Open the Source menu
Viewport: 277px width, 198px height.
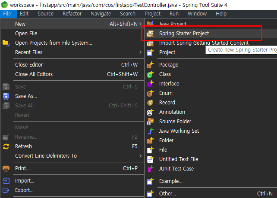(x=46, y=14)
